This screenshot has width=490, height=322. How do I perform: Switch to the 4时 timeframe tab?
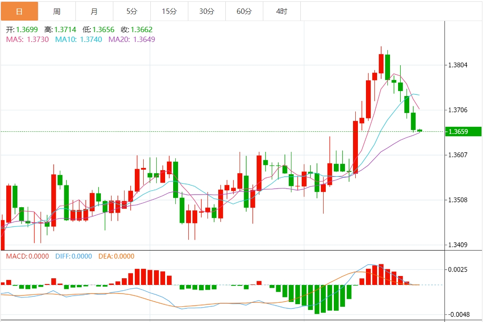pos(282,11)
